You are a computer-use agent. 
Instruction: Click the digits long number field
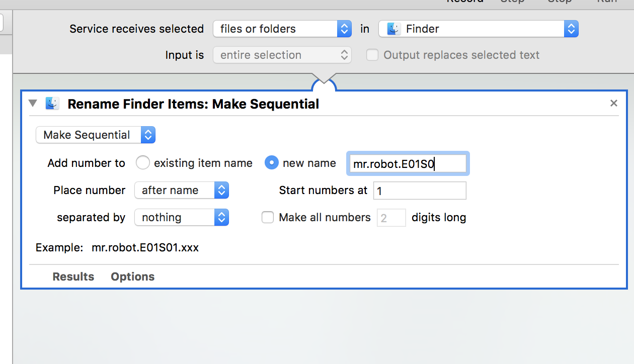click(391, 218)
